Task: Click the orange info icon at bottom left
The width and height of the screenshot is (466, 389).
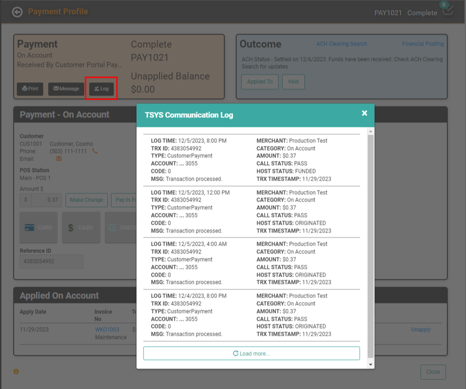Action: tap(16, 372)
